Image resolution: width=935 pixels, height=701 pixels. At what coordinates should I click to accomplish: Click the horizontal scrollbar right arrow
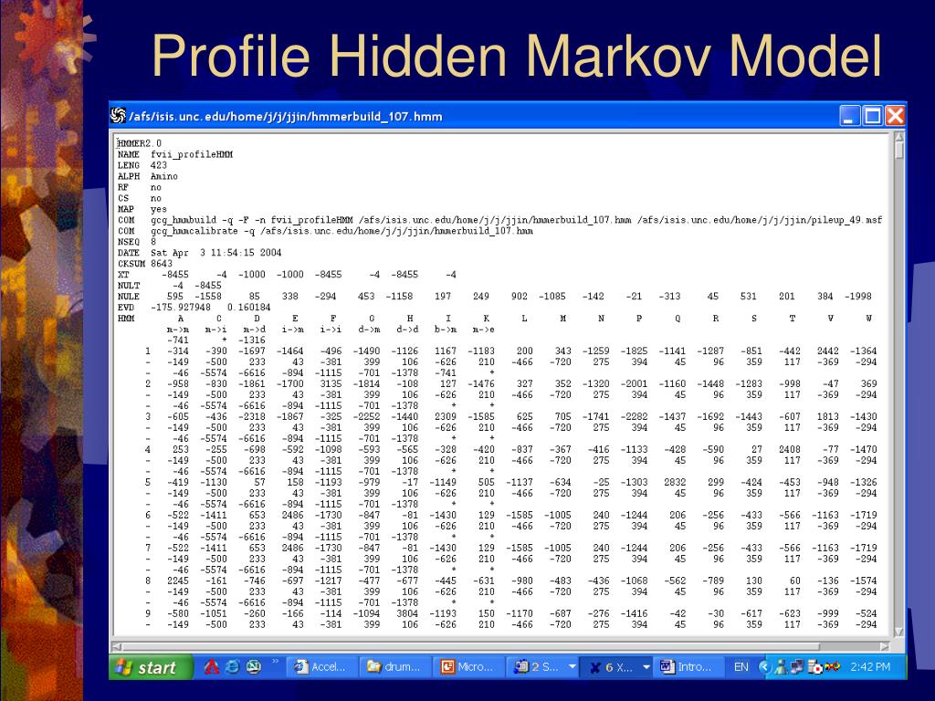coord(884,646)
